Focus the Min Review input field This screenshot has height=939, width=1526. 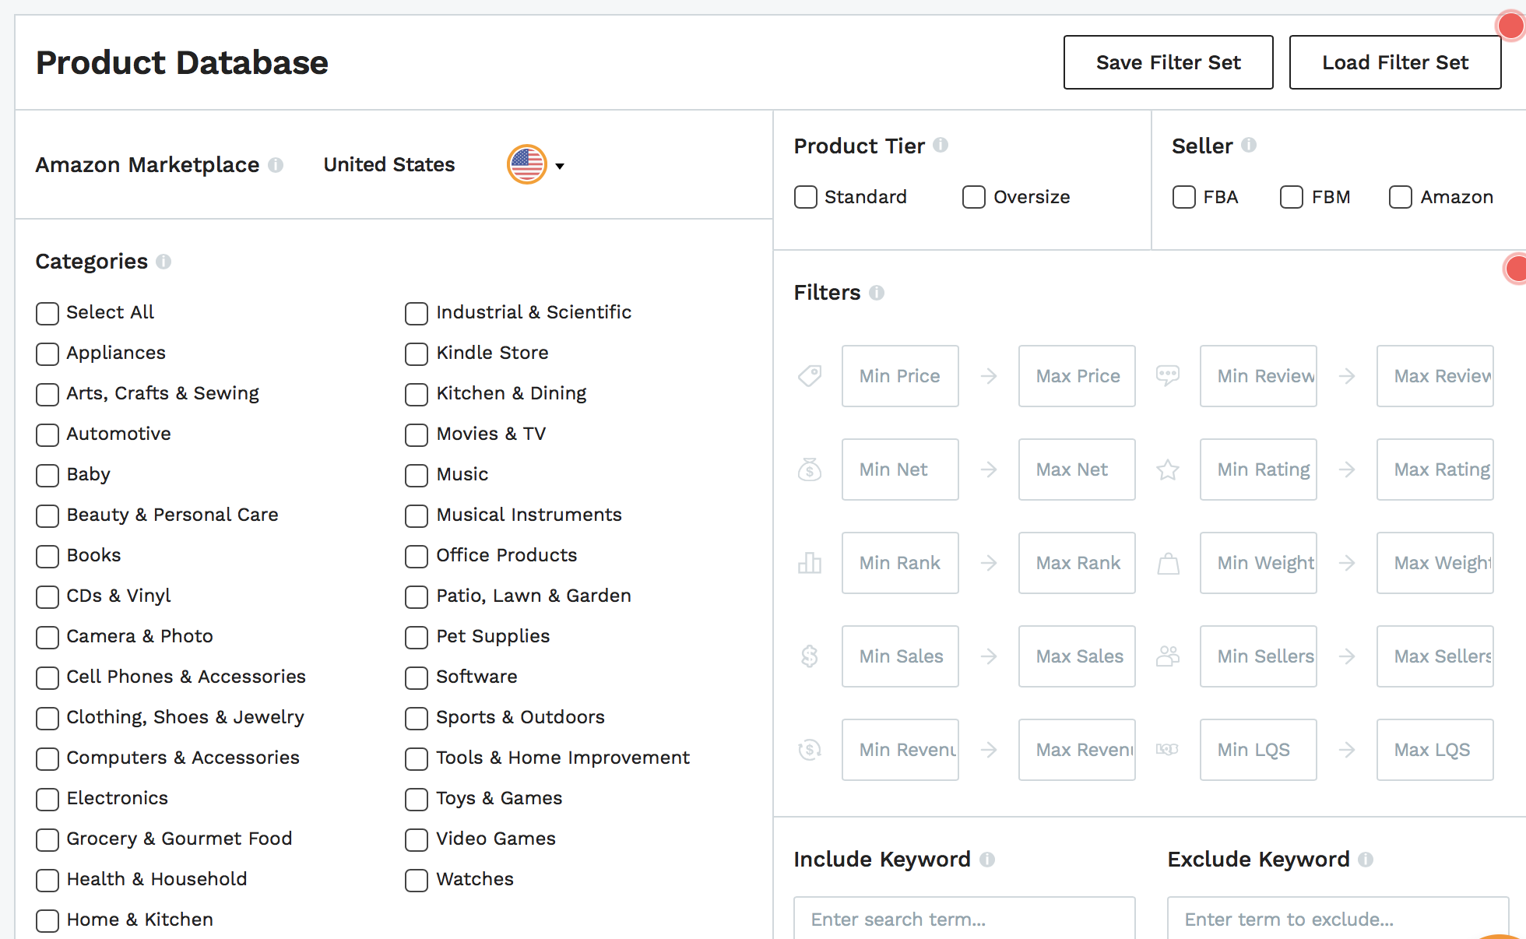pyautogui.click(x=1258, y=376)
